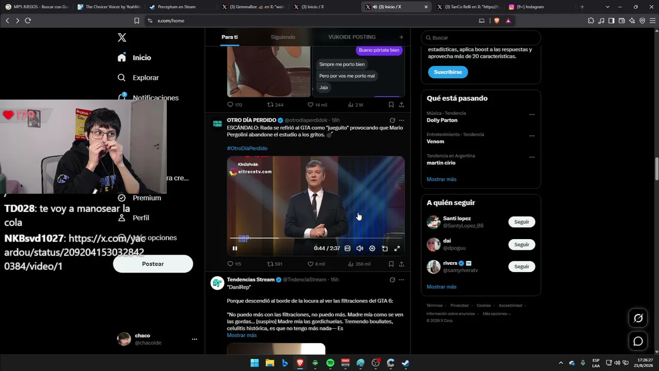
Task: Seek on the video progress bar
Action: 315,238
